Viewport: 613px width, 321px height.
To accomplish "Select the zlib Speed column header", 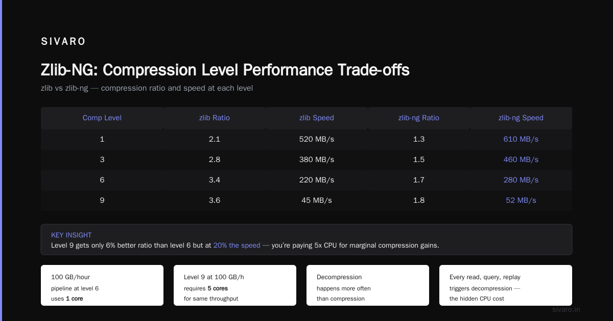I will pyautogui.click(x=317, y=118).
